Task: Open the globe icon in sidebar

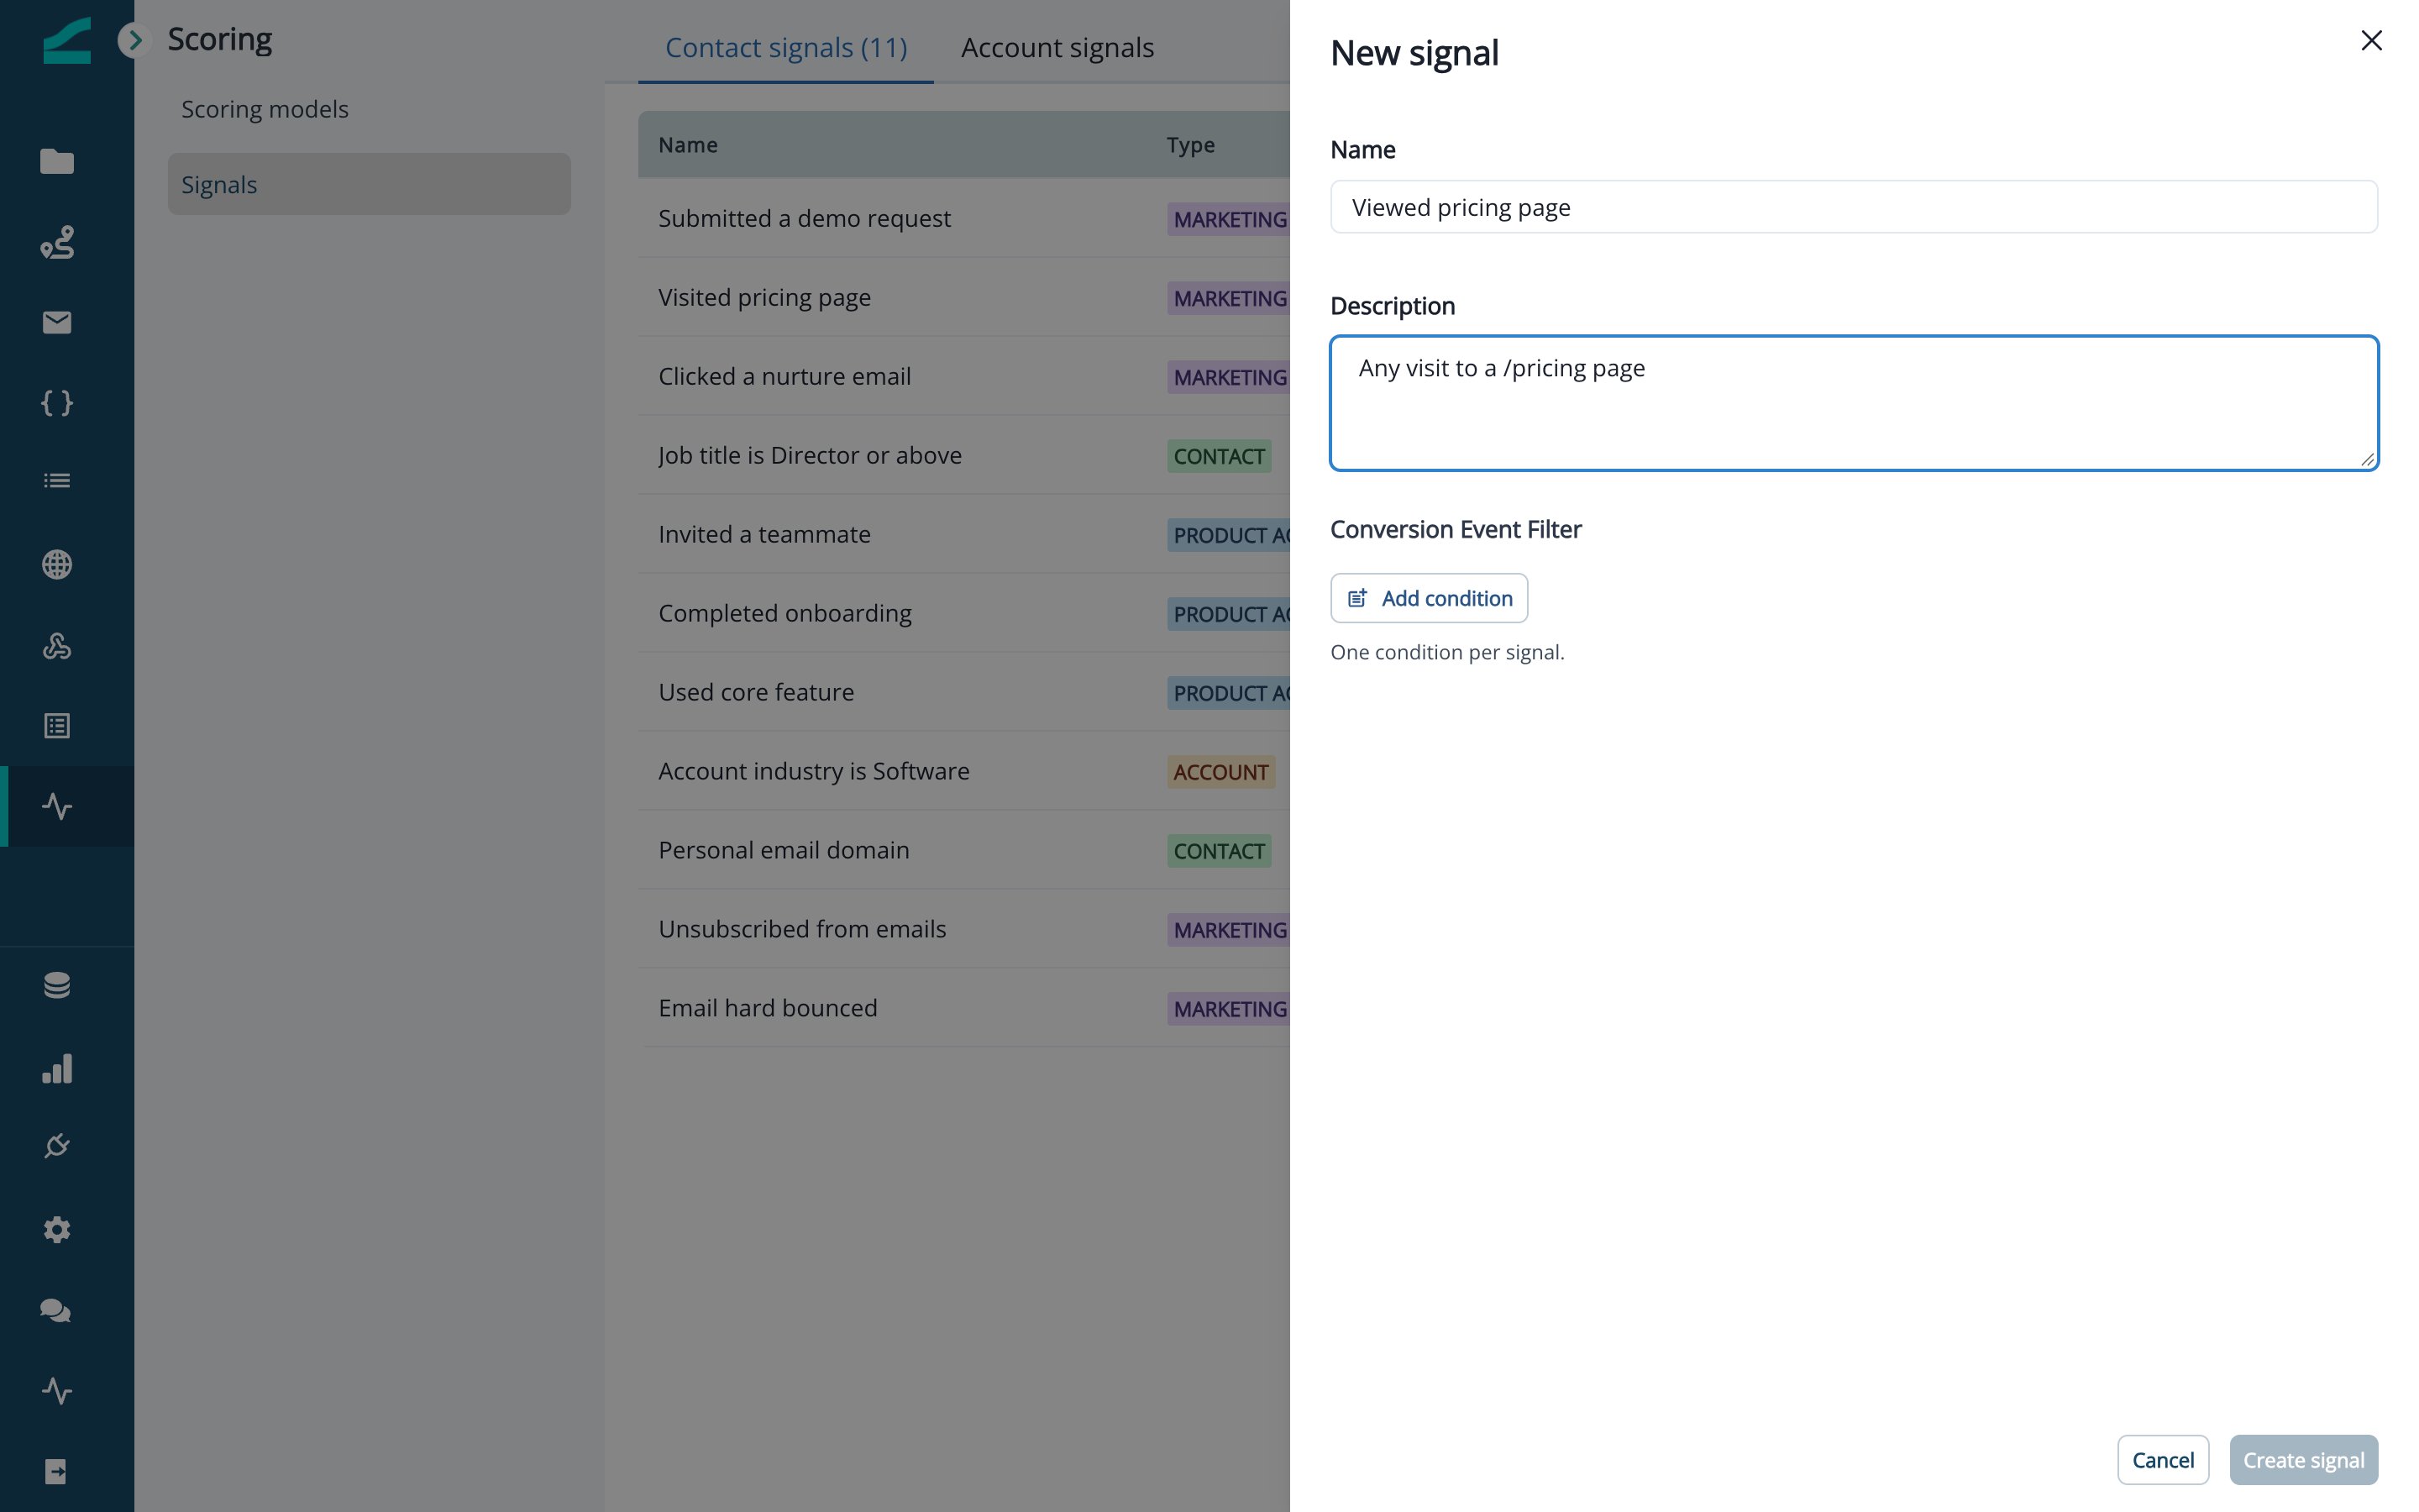Action: coord(57,564)
